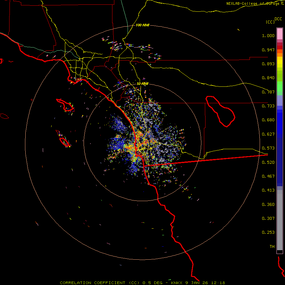Click the DCC label above the color scale

pyautogui.click(x=278, y=19)
